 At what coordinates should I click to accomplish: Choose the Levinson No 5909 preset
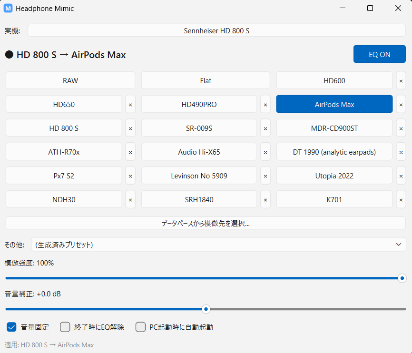199,176
